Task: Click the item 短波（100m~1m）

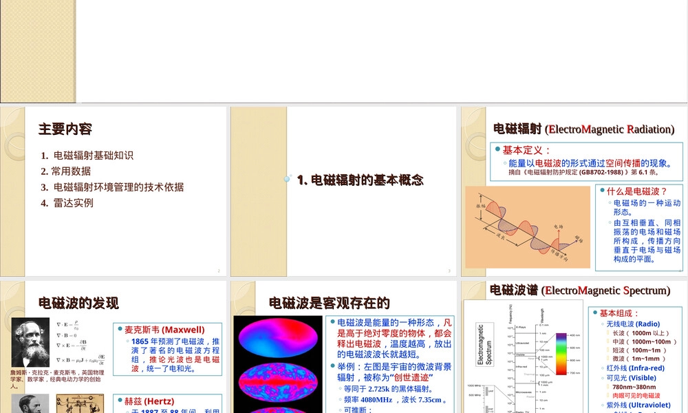Action: [639, 350]
